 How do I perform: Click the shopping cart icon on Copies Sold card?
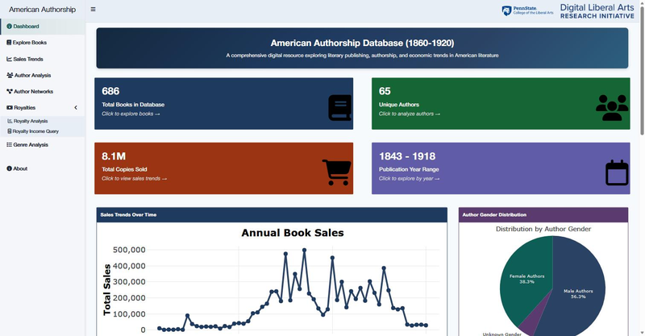[336, 172]
